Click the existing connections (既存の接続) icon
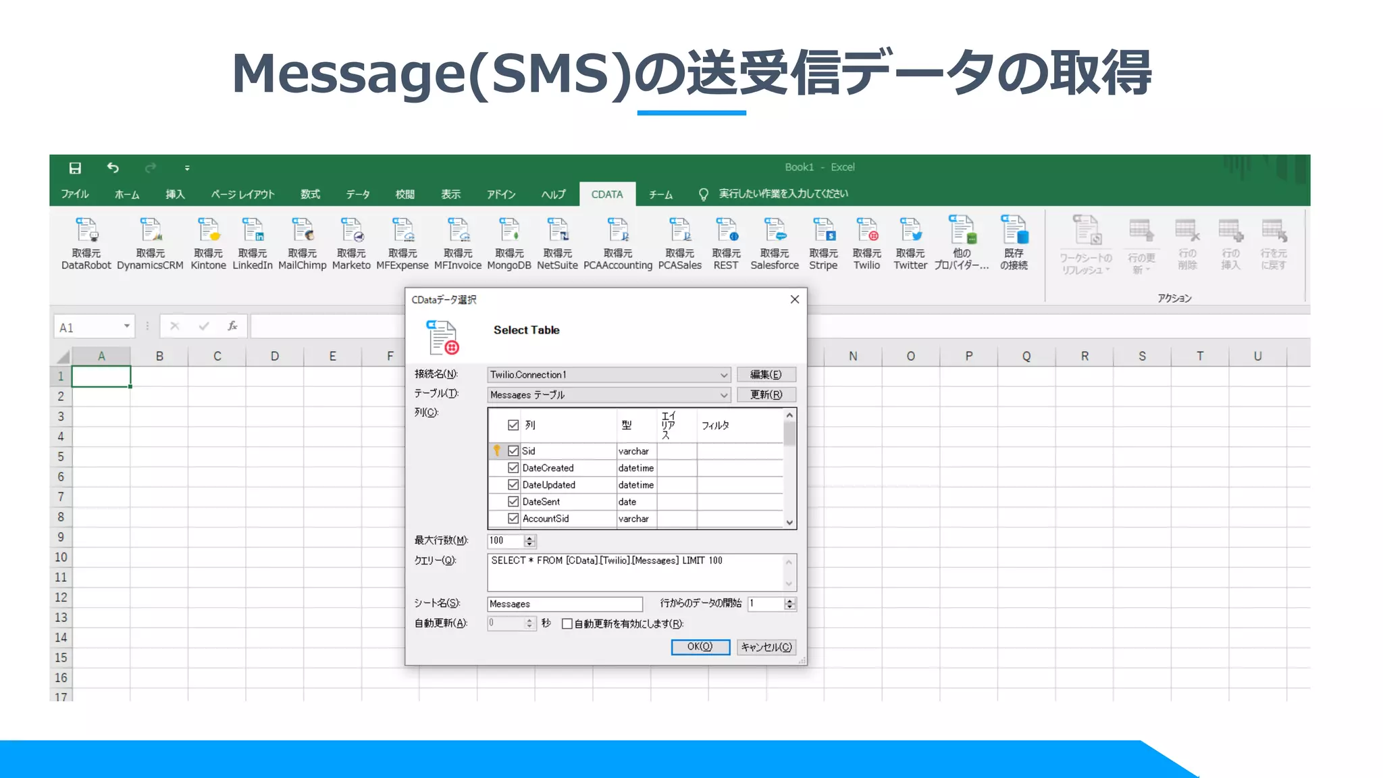The image size is (1383, 778). (1014, 243)
